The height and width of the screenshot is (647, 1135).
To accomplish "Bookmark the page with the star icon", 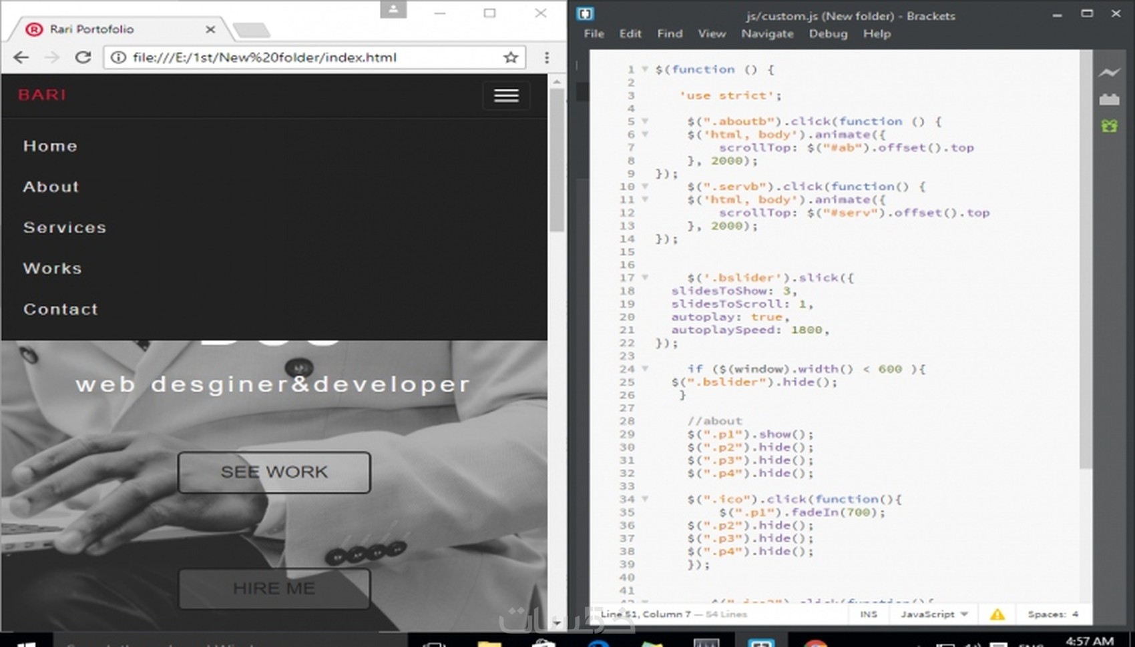I will point(511,57).
